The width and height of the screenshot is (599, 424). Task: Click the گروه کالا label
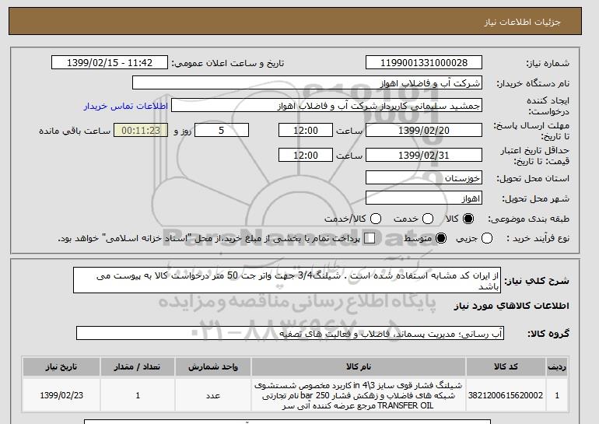[x=548, y=334]
